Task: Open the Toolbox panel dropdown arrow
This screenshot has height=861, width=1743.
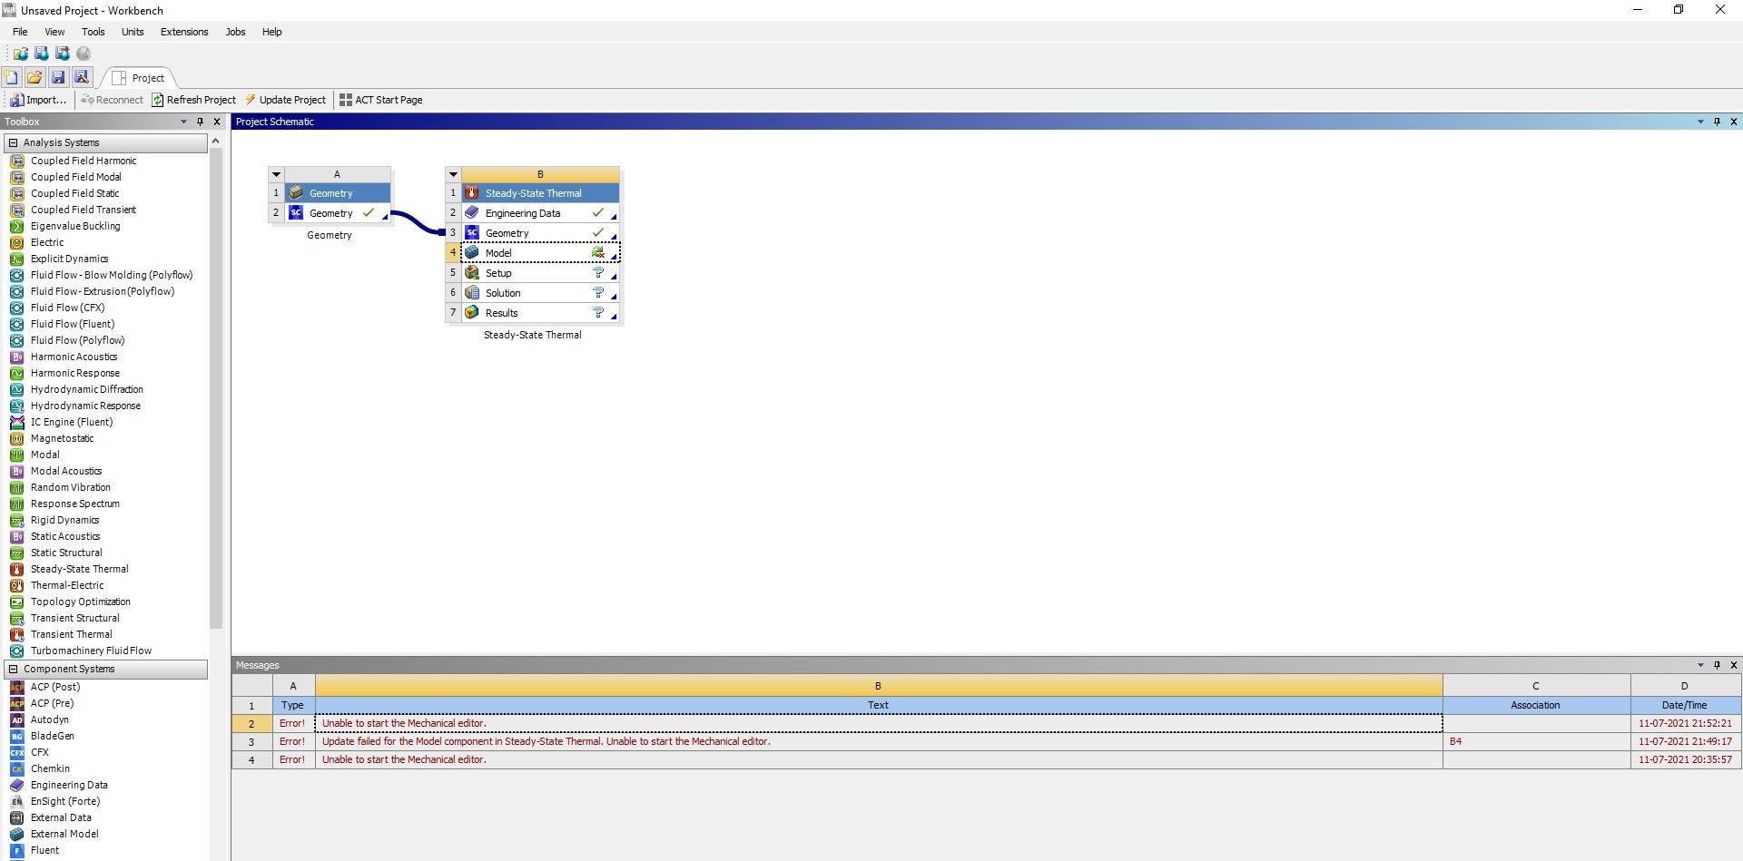Action: coord(183,122)
